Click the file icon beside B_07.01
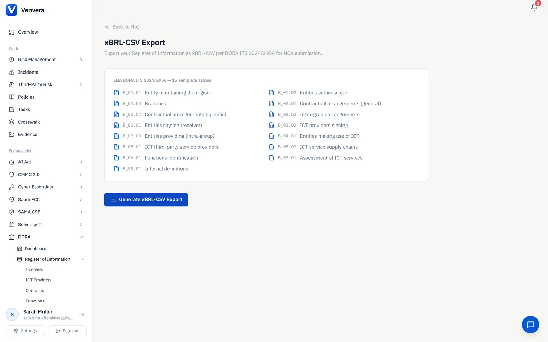 [x=272, y=158]
